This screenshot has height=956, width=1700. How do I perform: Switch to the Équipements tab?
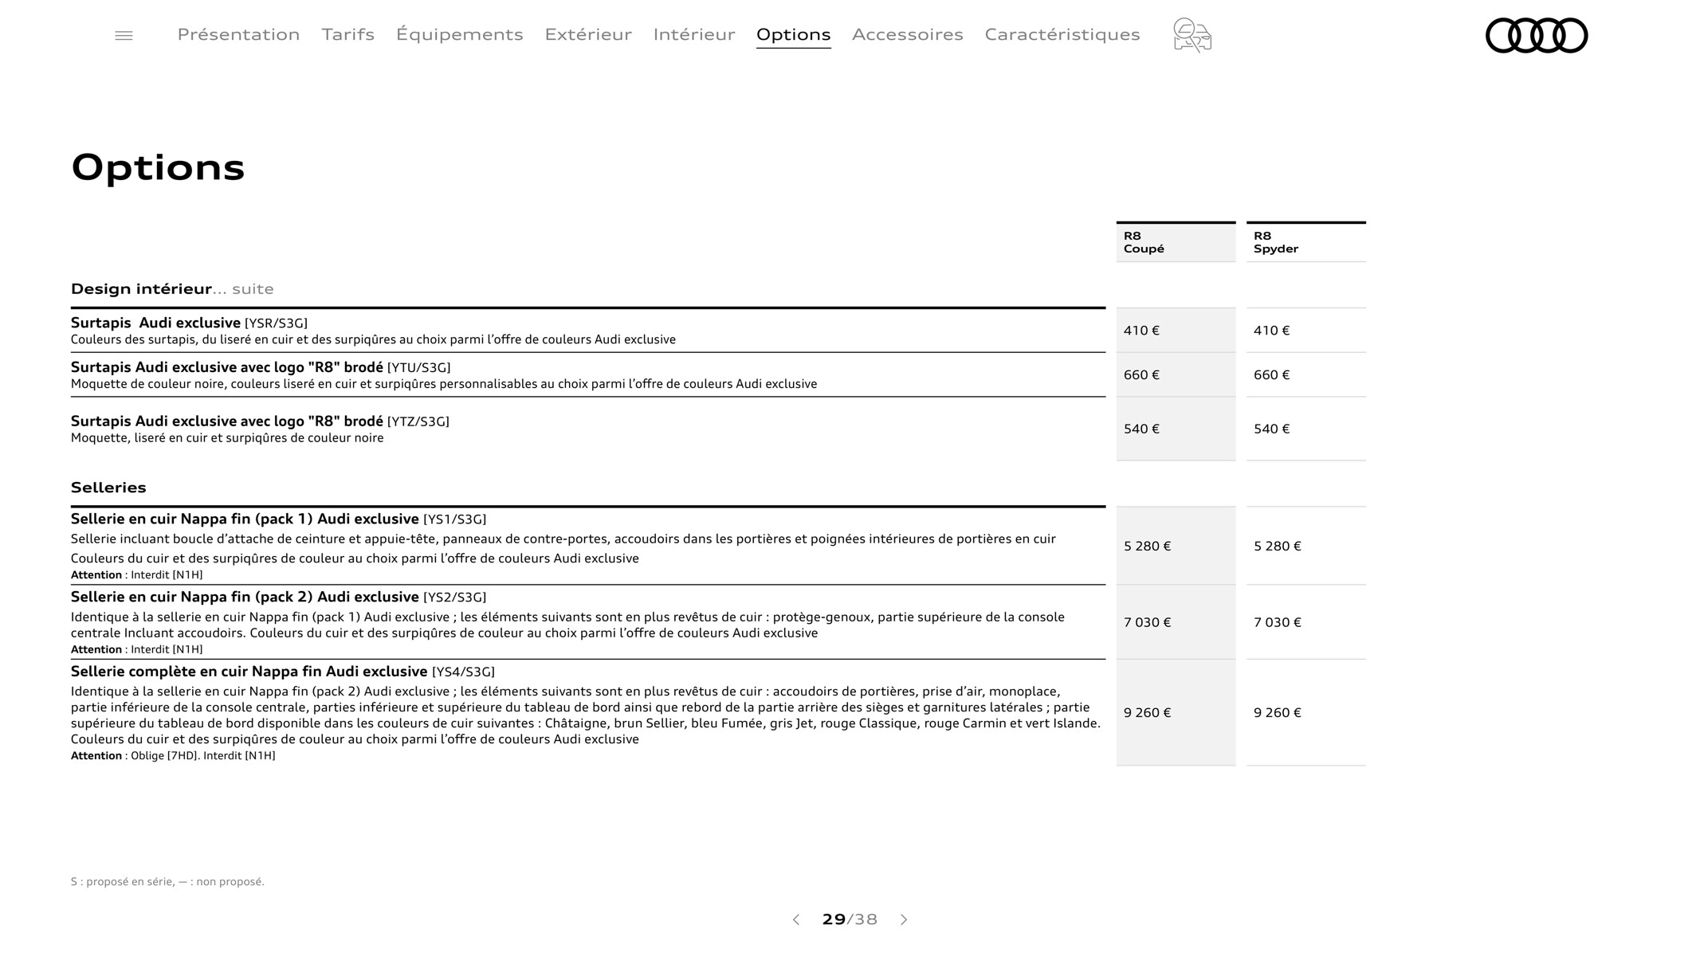pos(459,34)
